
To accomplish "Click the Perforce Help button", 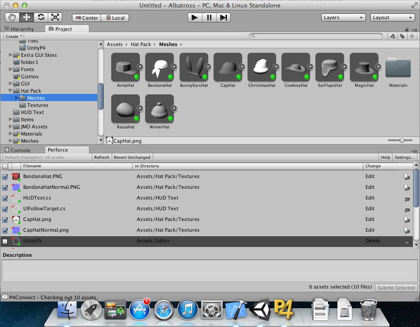I will [x=386, y=157].
